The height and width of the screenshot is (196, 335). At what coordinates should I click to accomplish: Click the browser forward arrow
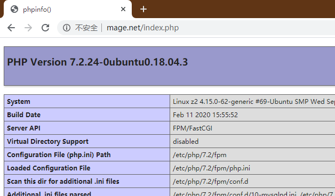click(28, 28)
